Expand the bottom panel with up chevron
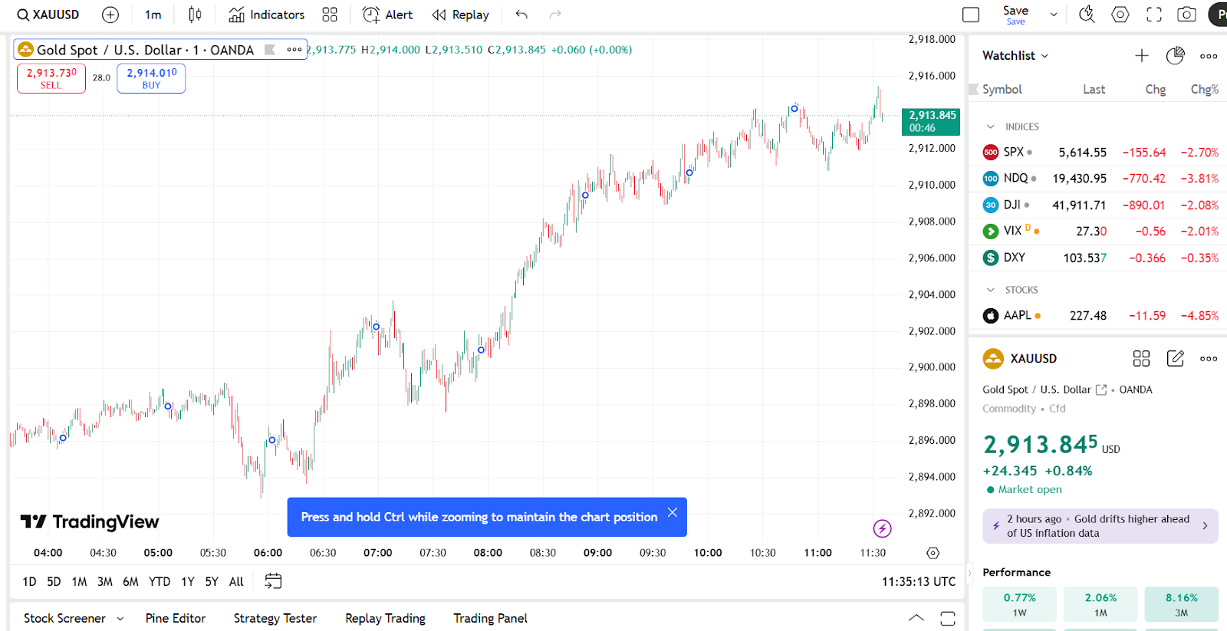Screen dimensions: 1227x631 916,618
